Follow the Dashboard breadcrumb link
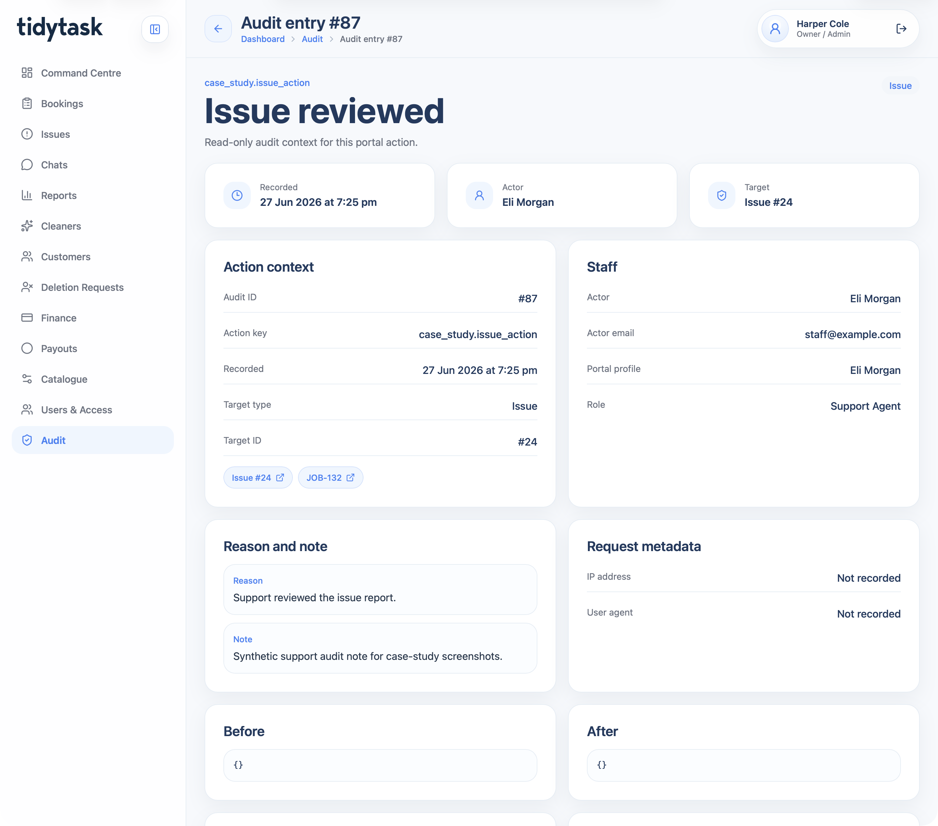 pyautogui.click(x=263, y=39)
